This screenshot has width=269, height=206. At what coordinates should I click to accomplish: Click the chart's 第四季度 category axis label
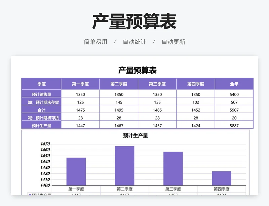(x=222, y=189)
